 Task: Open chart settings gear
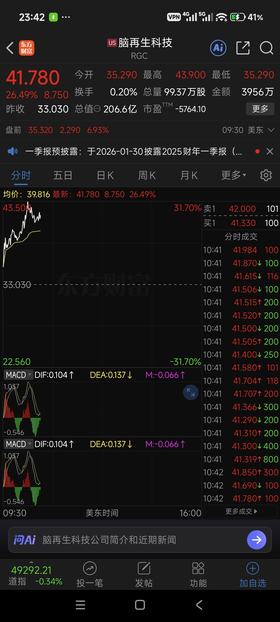click(x=266, y=175)
